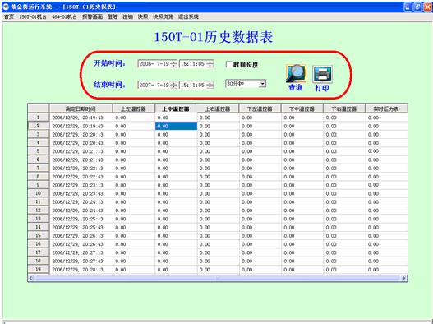433x324 pixels.
Task: Select the 测定日期时间 column header
Action: tap(81, 109)
